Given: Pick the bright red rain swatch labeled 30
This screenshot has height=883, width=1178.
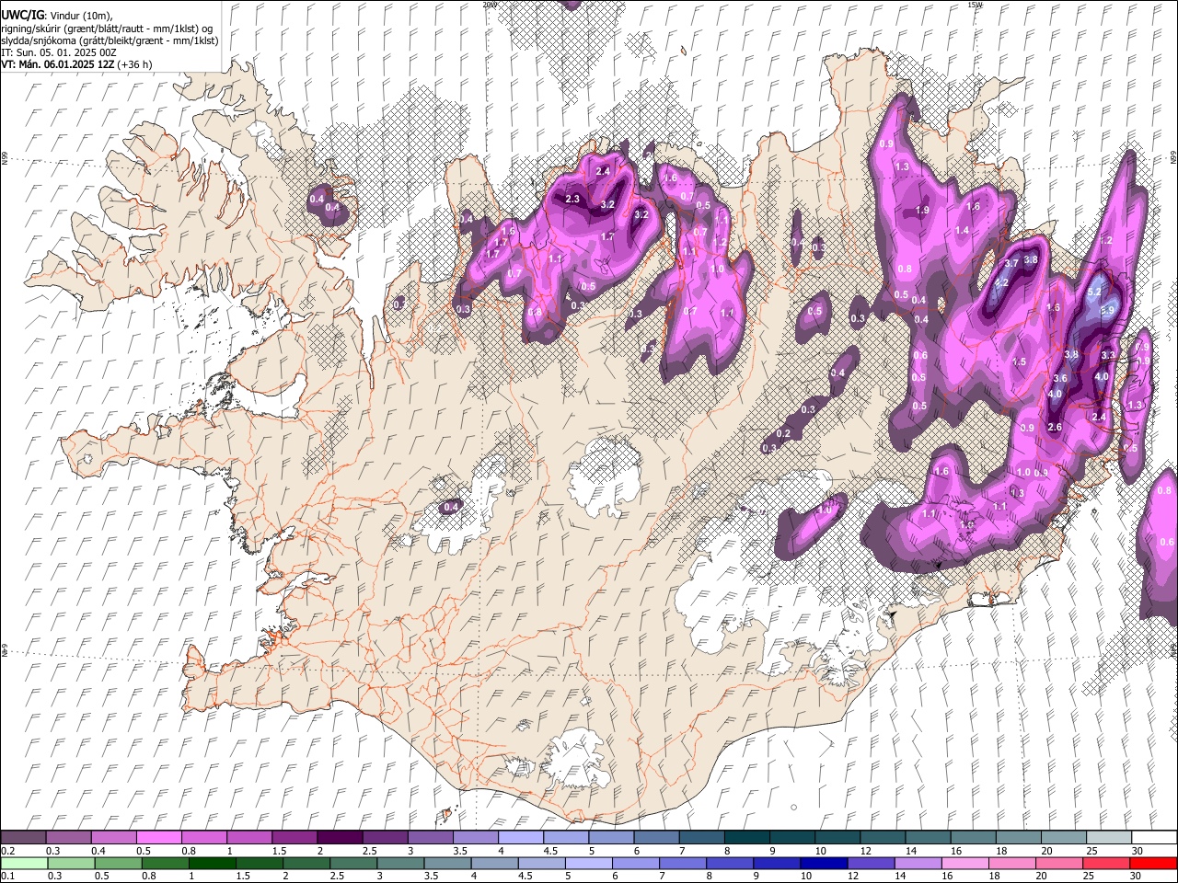Looking at the screenshot, I should point(1153,864).
